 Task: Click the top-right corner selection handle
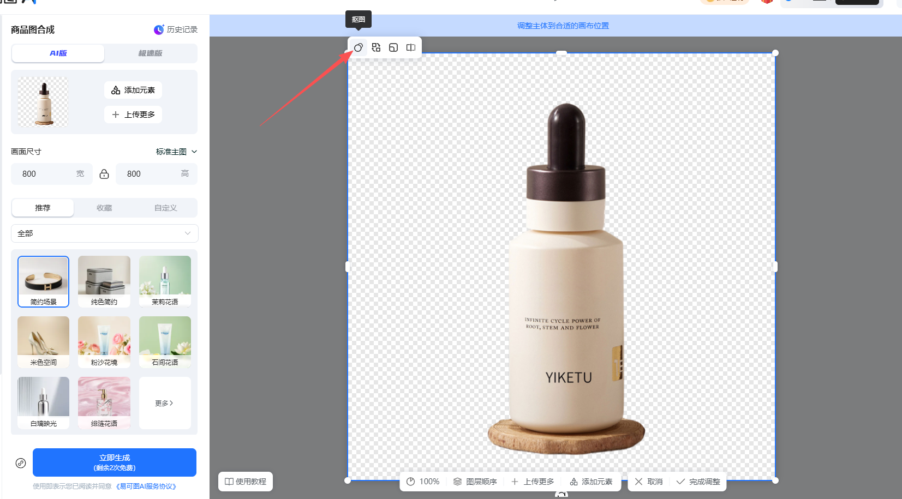[775, 53]
